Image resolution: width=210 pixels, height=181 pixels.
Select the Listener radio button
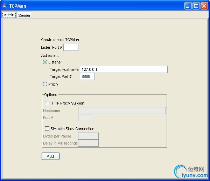45,62
